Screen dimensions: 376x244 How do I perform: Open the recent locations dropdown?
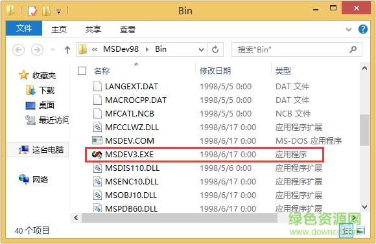(x=53, y=50)
